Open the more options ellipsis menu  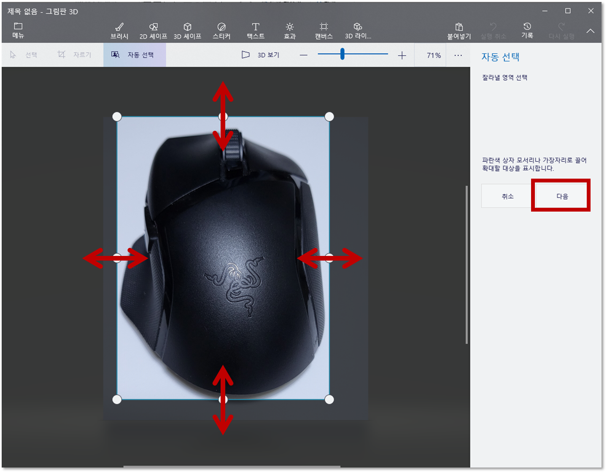coord(458,55)
